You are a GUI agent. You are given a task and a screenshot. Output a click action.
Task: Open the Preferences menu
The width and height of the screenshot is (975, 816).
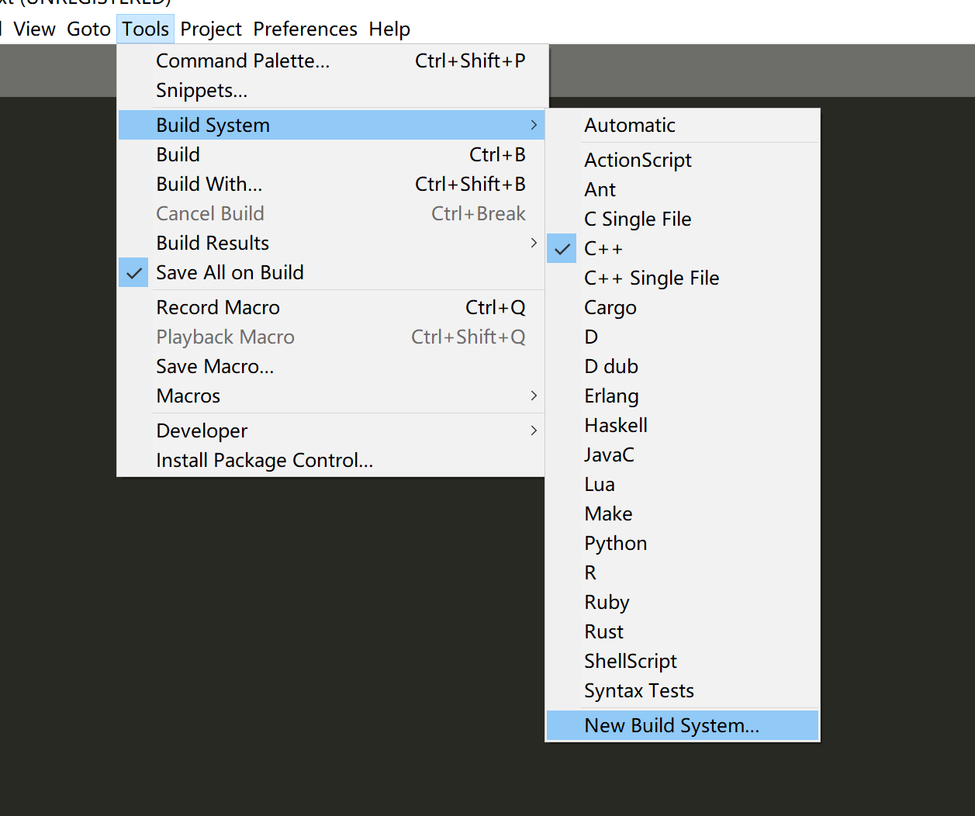click(305, 29)
